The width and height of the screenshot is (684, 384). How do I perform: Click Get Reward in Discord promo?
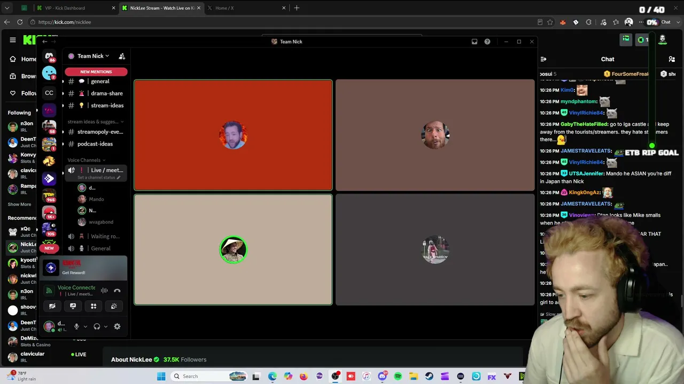pyautogui.click(x=74, y=273)
